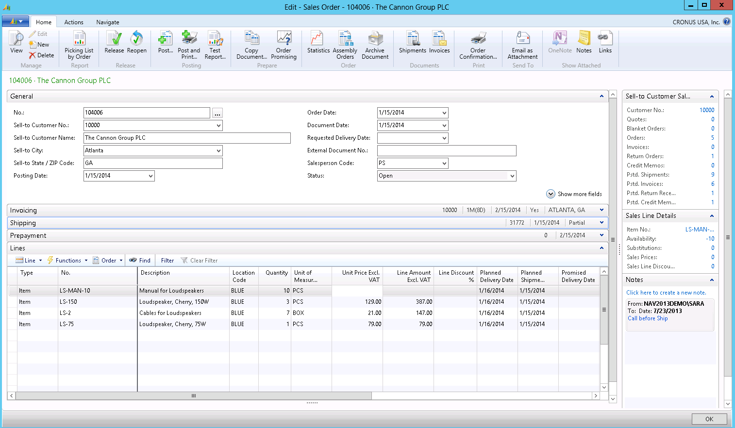
Task: Click here to create a new note
Action: tap(666, 293)
